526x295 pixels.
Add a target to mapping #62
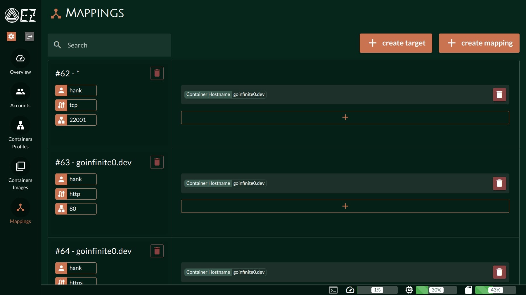[x=345, y=117]
